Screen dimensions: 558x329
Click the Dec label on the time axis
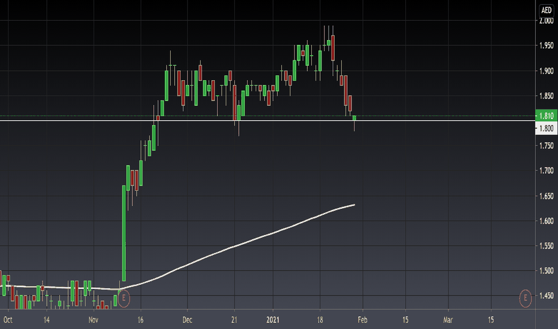[x=187, y=320]
